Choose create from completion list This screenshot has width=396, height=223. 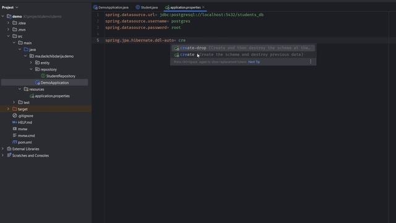point(243,55)
